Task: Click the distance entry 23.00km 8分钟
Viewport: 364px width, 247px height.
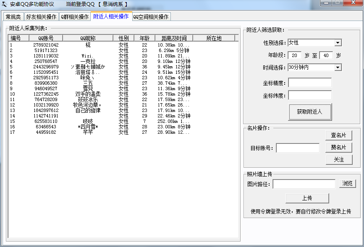Action: pyautogui.click(x=174, y=127)
